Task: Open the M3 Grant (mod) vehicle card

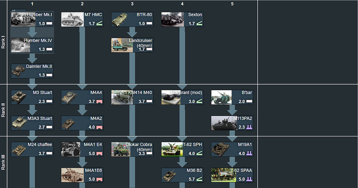Action: [x=182, y=97]
